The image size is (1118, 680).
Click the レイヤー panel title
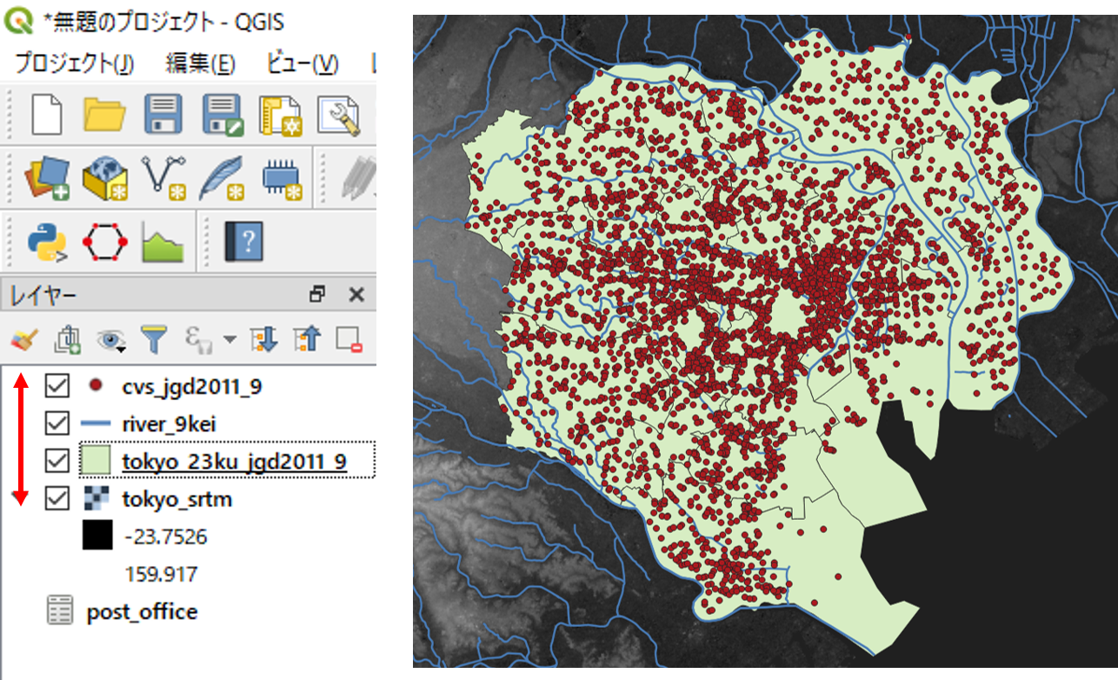[43, 296]
